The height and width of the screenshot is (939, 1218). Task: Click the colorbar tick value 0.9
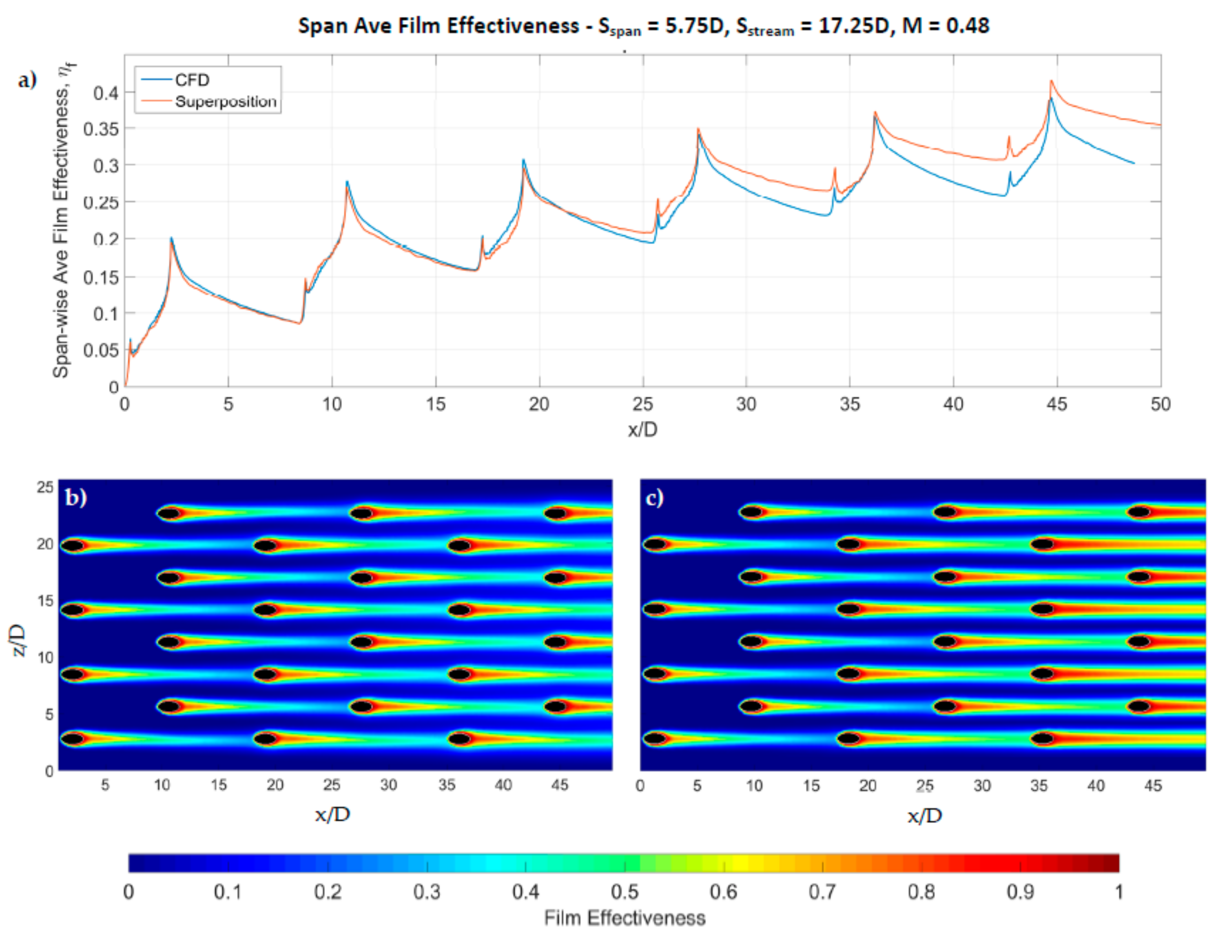tap(1021, 892)
